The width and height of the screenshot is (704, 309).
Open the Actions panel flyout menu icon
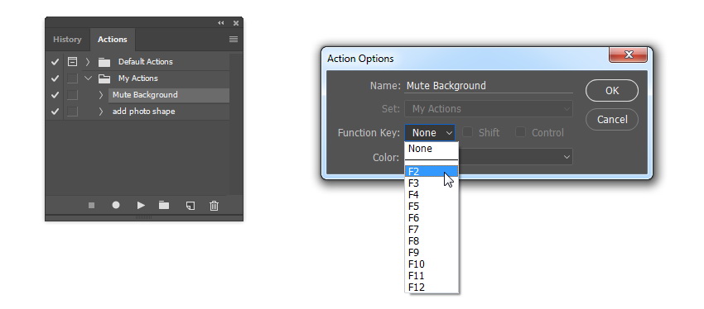(x=234, y=40)
